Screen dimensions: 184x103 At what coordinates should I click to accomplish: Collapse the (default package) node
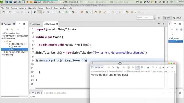(x=7, y=44)
